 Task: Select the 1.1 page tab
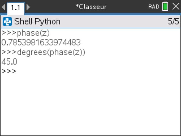(x=15, y=7)
